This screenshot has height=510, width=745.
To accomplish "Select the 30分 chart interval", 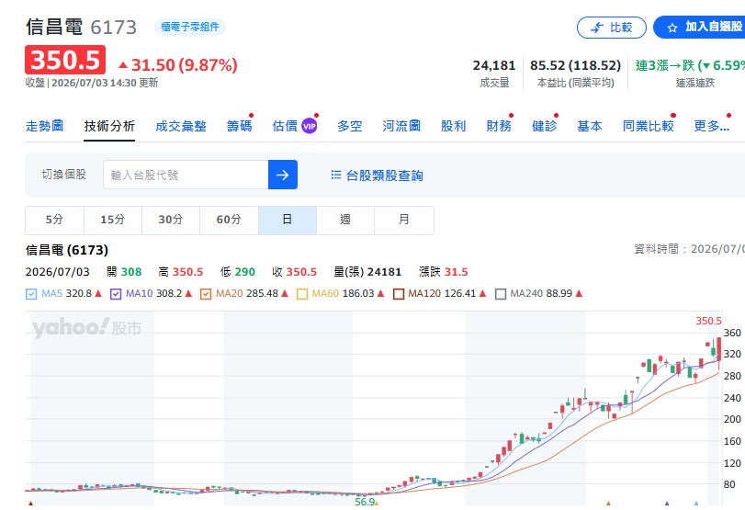I will (x=171, y=220).
